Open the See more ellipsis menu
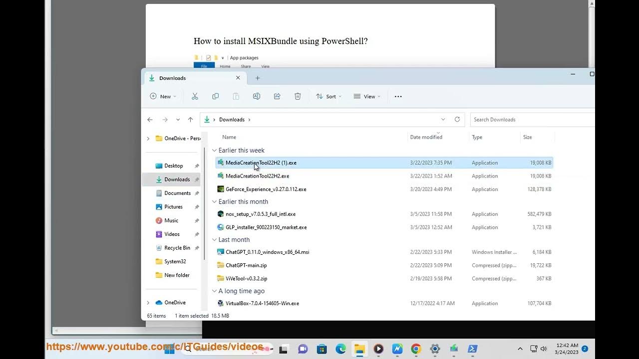Screen dimensions: 639x359 tap(398, 96)
